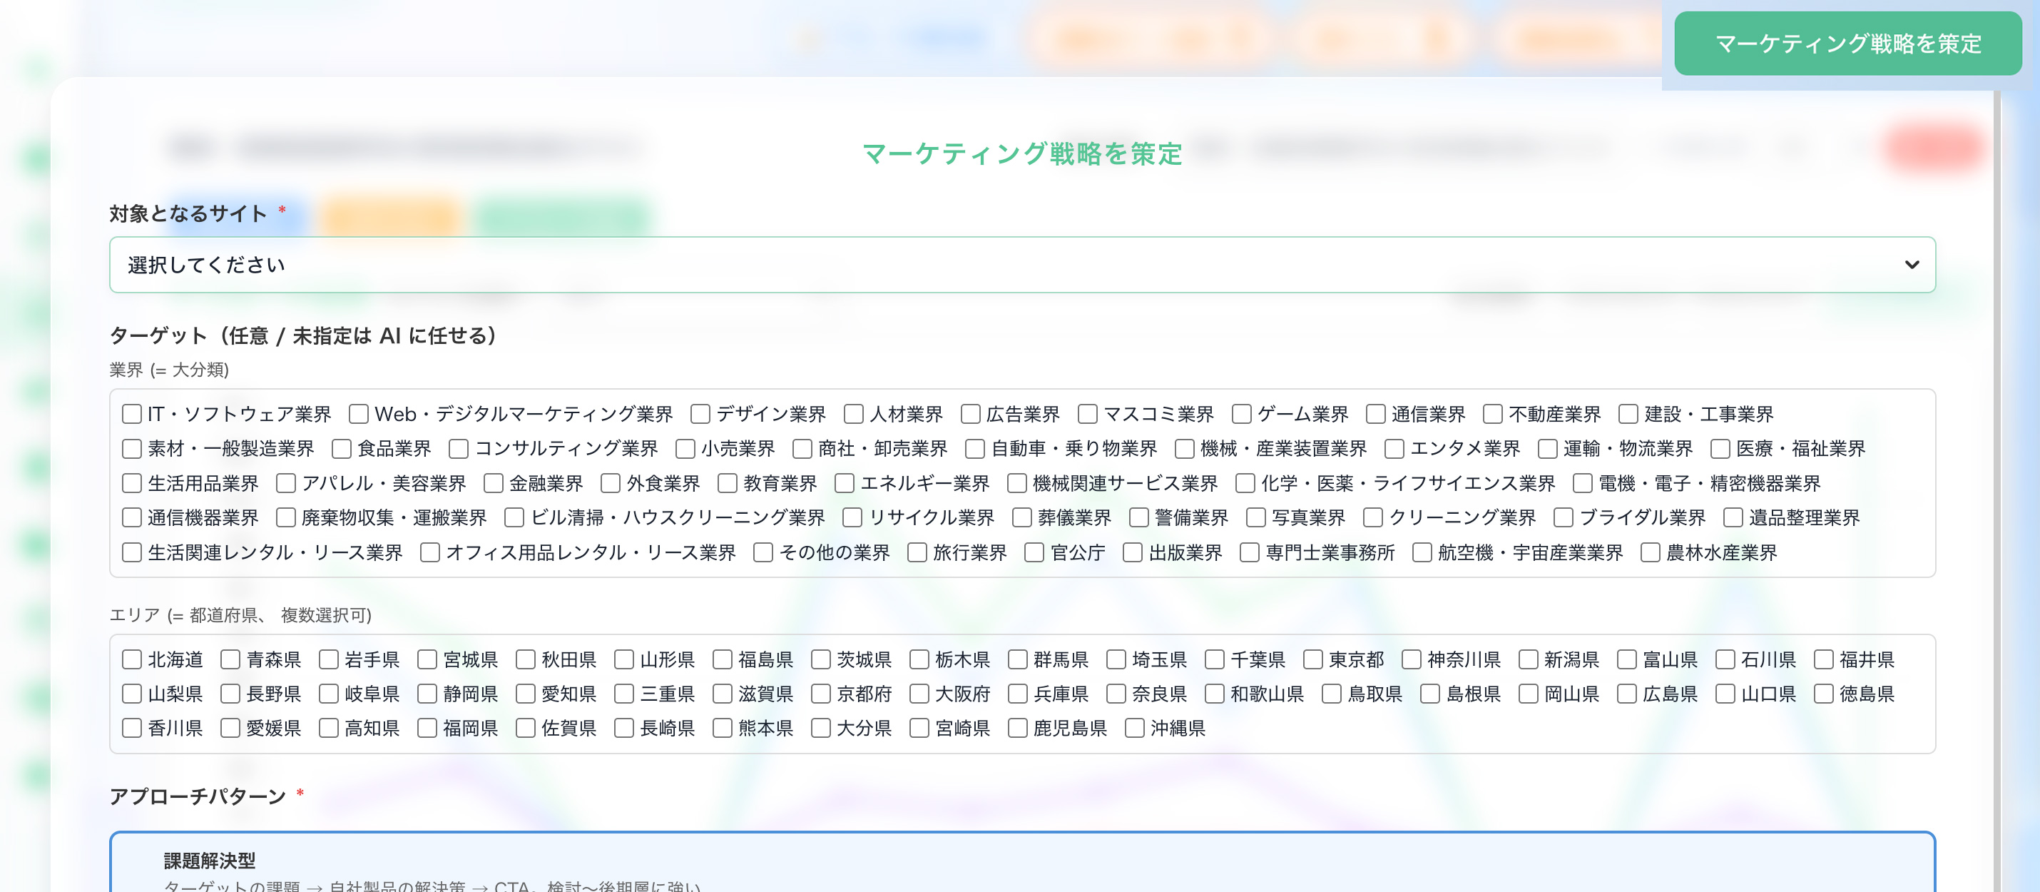Check the 東京都 checkbox

1313,660
